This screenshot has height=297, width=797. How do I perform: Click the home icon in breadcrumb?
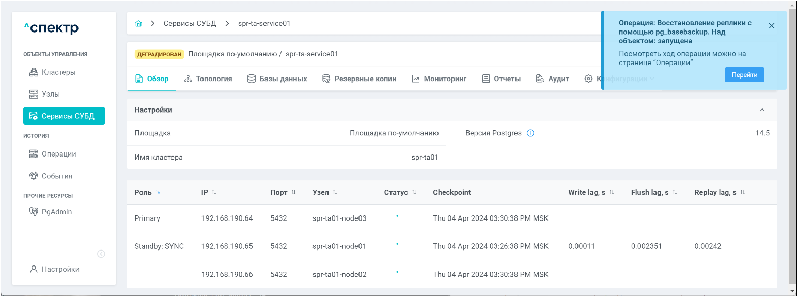[x=138, y=24]
